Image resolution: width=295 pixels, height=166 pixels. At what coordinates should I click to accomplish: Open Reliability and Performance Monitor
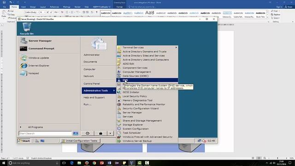pyautogui.click(x=147, y=104)
